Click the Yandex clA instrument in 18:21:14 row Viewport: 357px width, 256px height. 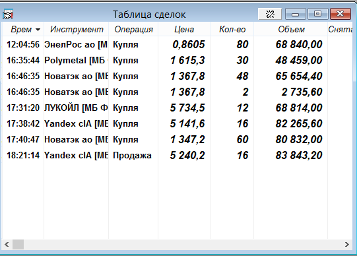(x=76, y=155)
